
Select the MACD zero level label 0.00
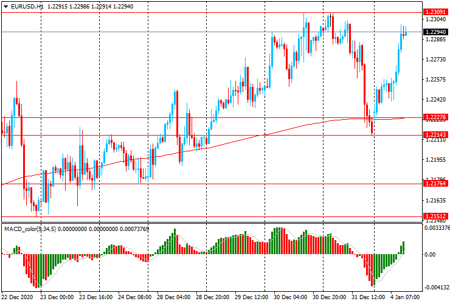pyautogui.click(x=430, y=255)
